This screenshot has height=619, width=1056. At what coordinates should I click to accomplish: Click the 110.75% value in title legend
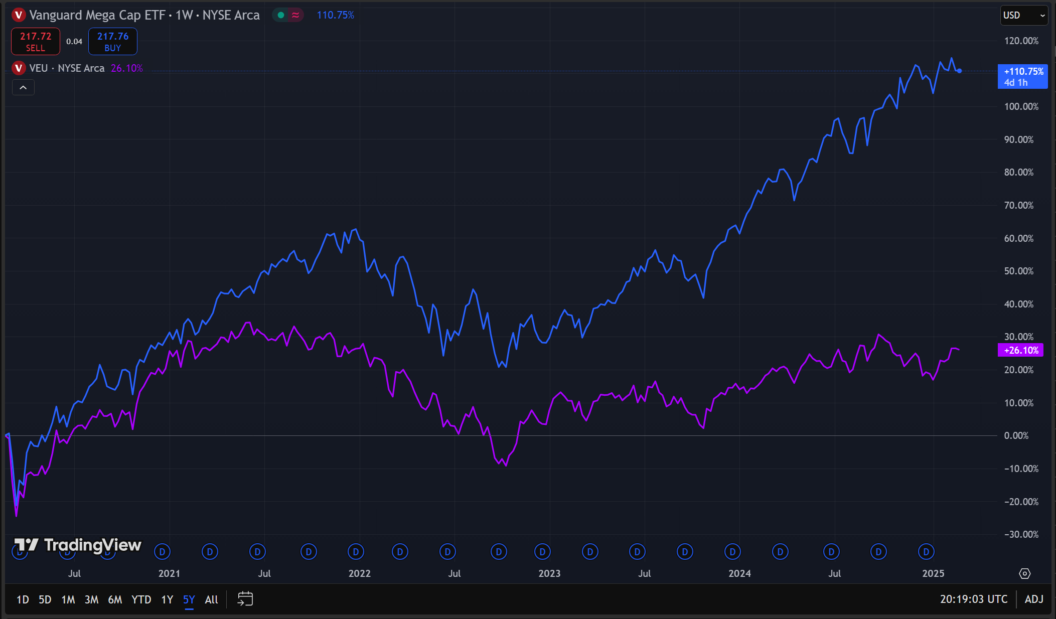tap(335, 15)
